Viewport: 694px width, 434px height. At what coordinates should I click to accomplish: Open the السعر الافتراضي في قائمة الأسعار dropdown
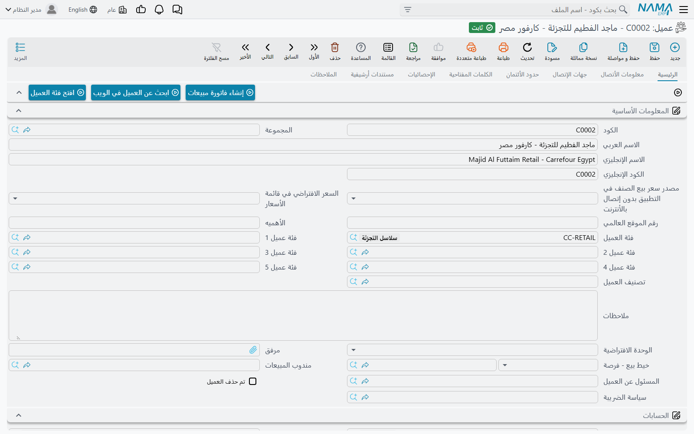(15, 198)
